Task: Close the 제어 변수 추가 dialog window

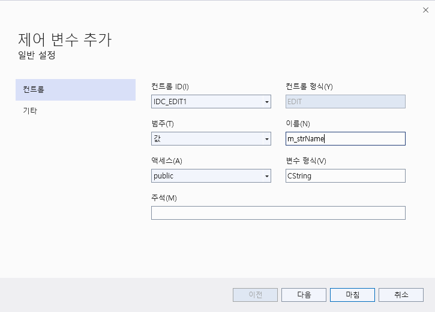Action: [x=425, y=10]
